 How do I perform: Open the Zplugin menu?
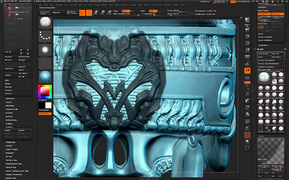coord(176,5)
